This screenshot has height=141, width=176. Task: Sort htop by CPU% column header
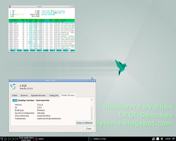(x=46, y=20)
